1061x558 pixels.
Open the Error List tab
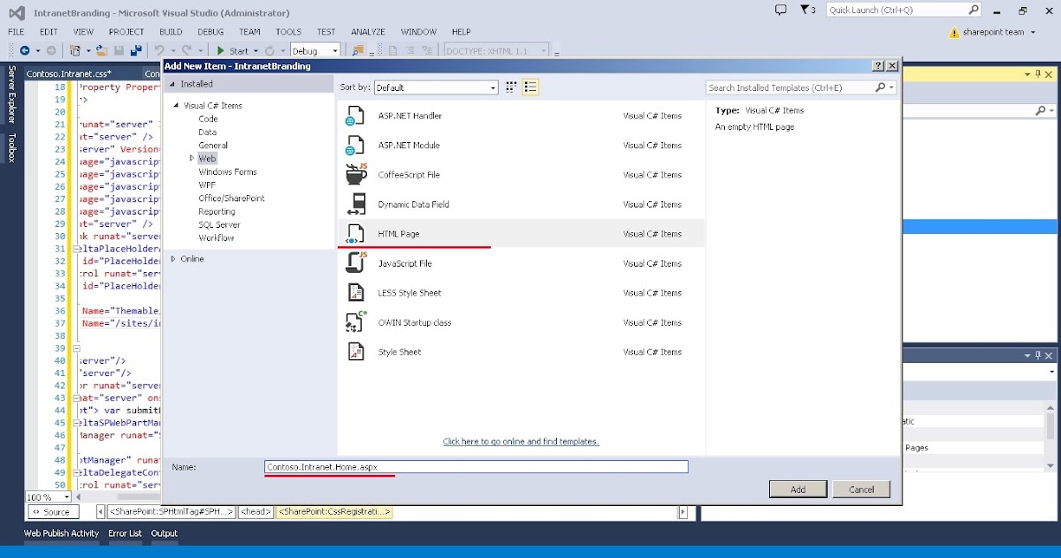[125, 533]
